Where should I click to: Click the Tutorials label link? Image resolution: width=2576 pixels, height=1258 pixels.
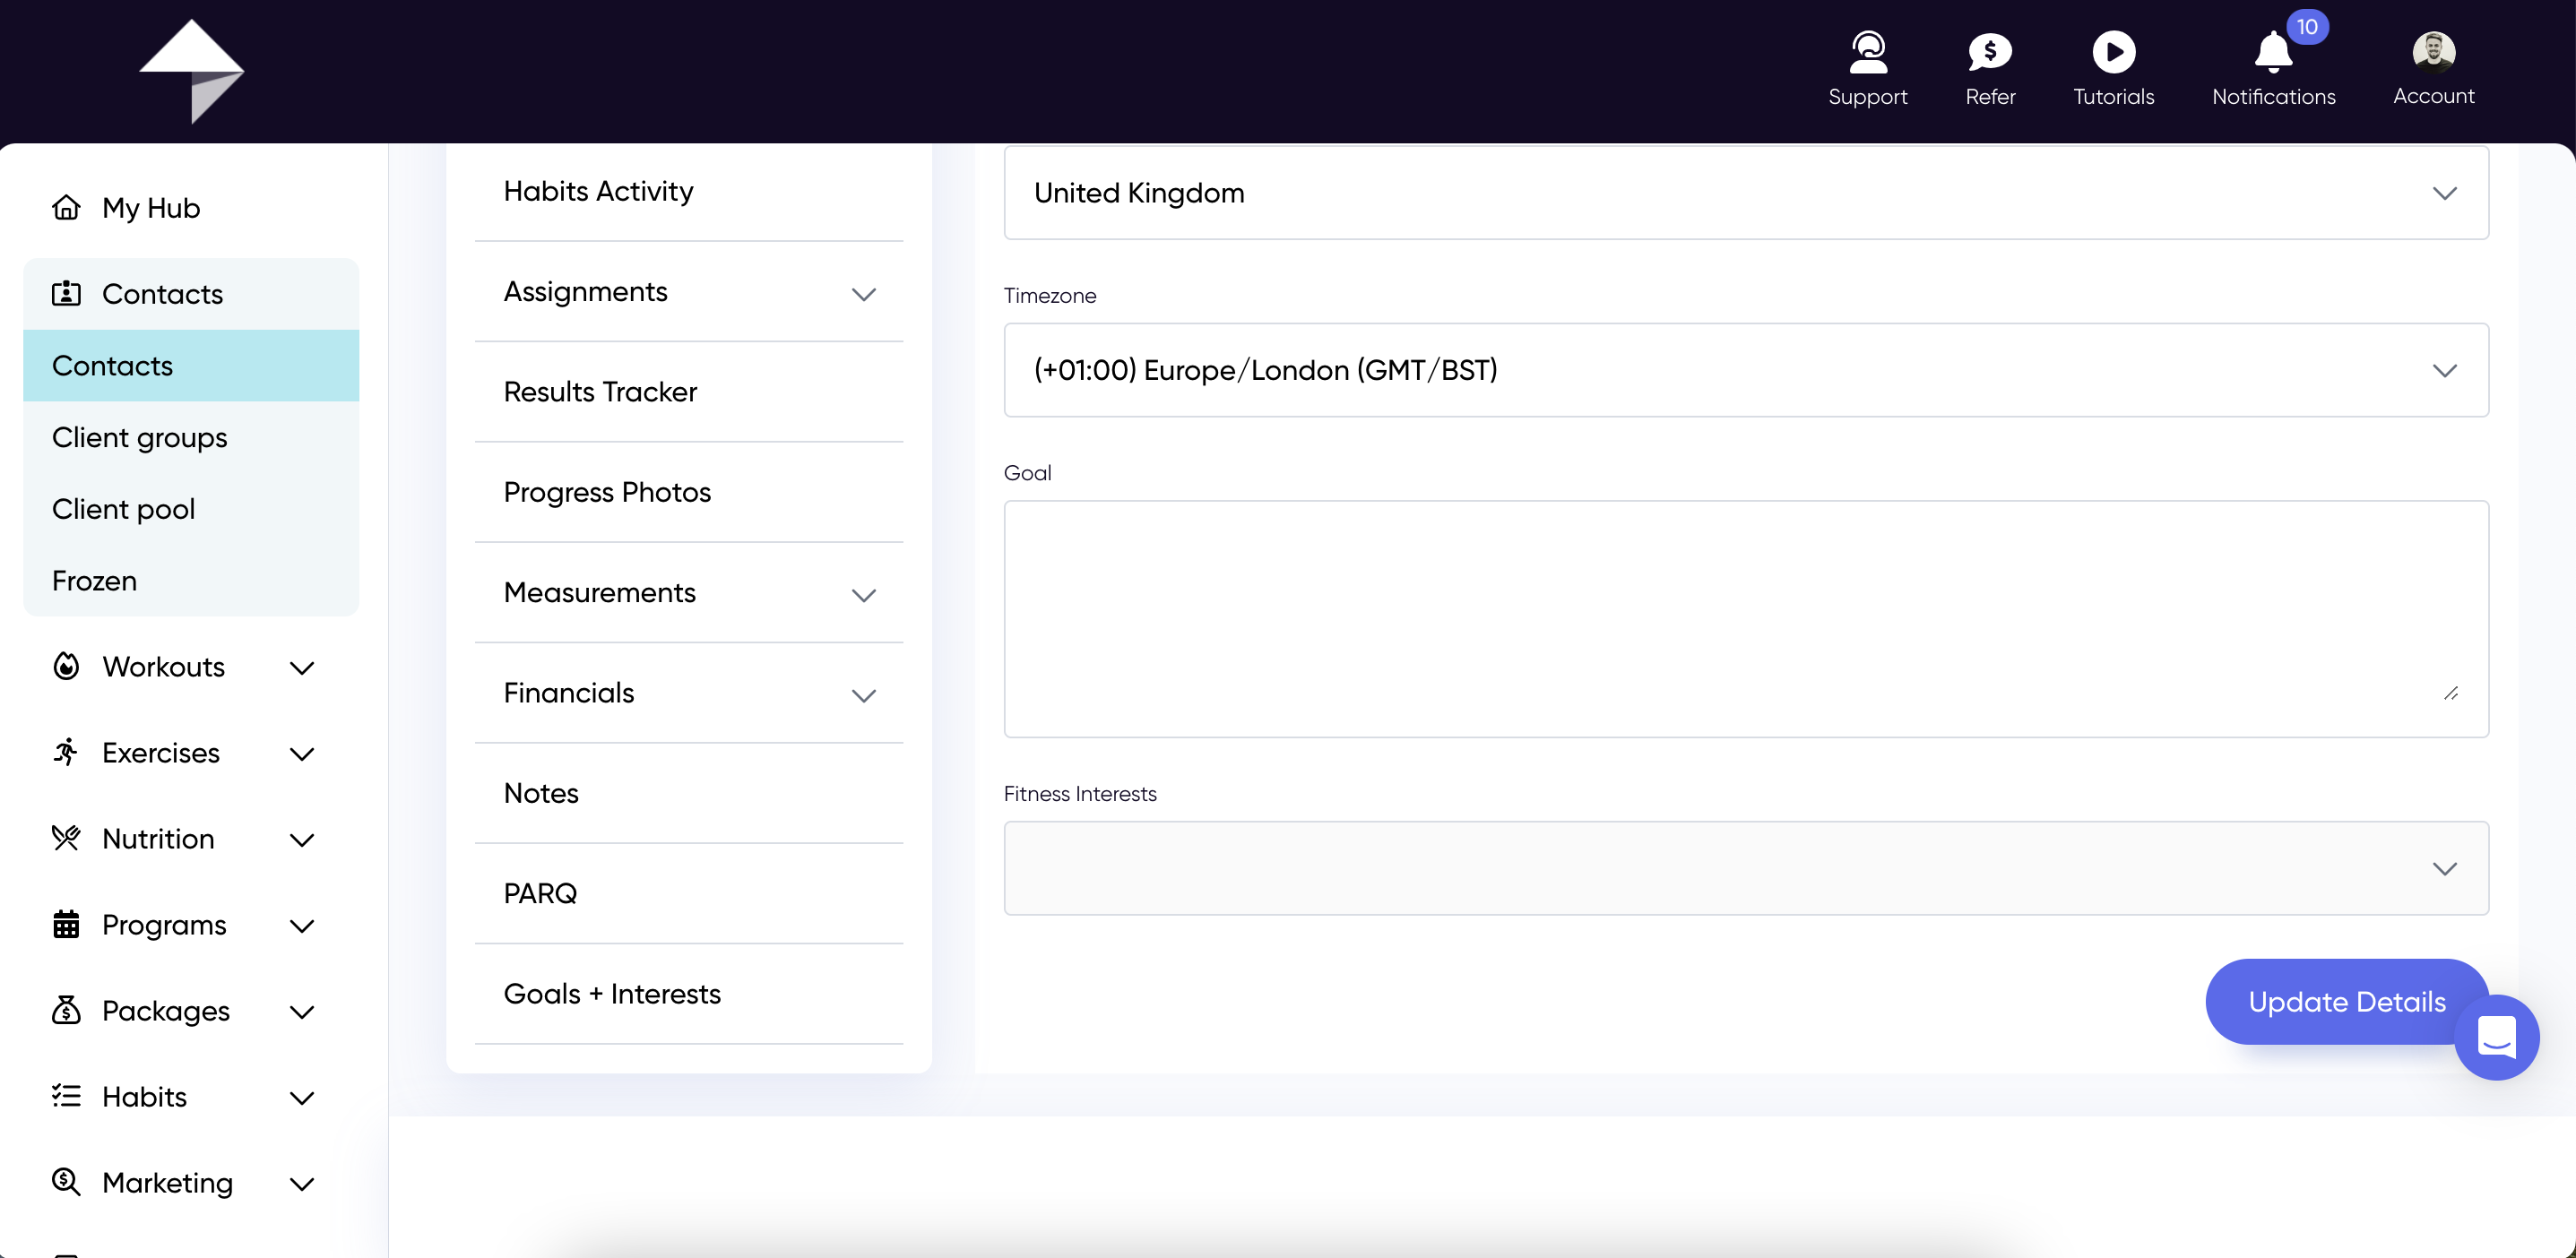pos(2113,97)
